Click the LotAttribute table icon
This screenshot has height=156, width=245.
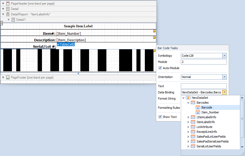coord(193,127)
